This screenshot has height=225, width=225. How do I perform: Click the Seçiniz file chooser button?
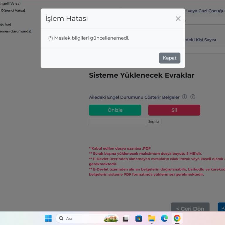click(x=154, y=122)
